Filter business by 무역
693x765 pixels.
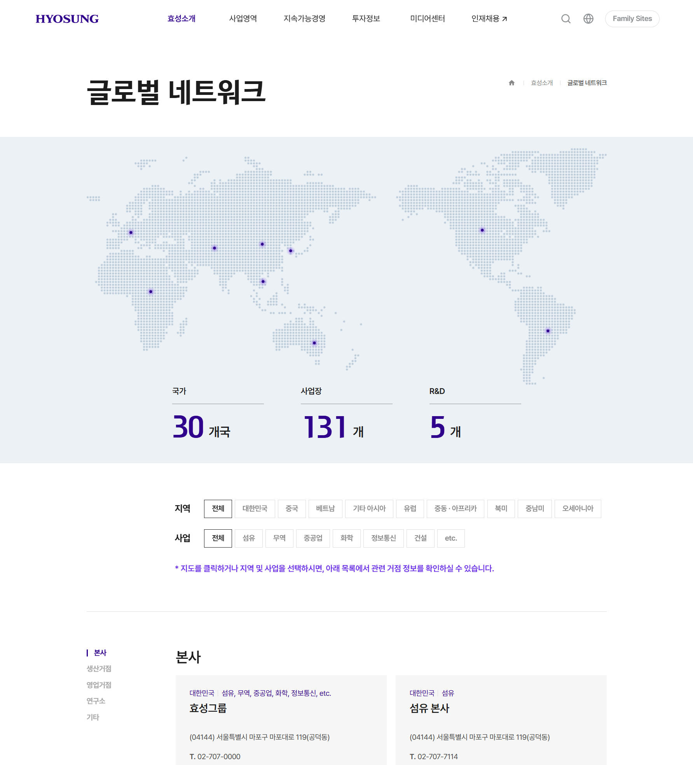click(279, 538)
